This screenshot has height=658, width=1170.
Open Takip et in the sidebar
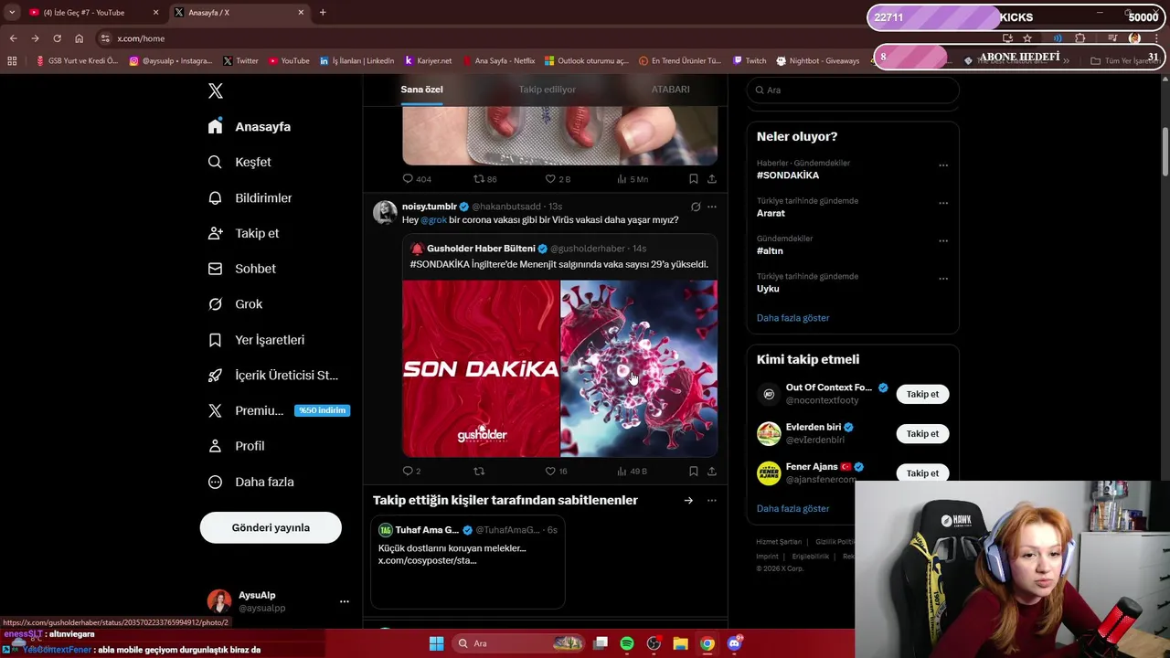(243, 233)
